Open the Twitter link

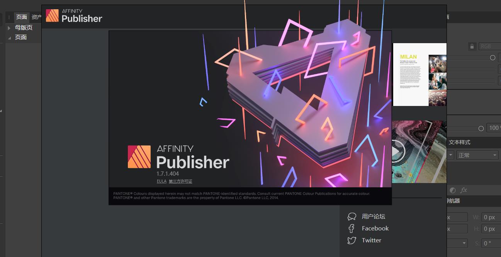[x=371, y=240]
